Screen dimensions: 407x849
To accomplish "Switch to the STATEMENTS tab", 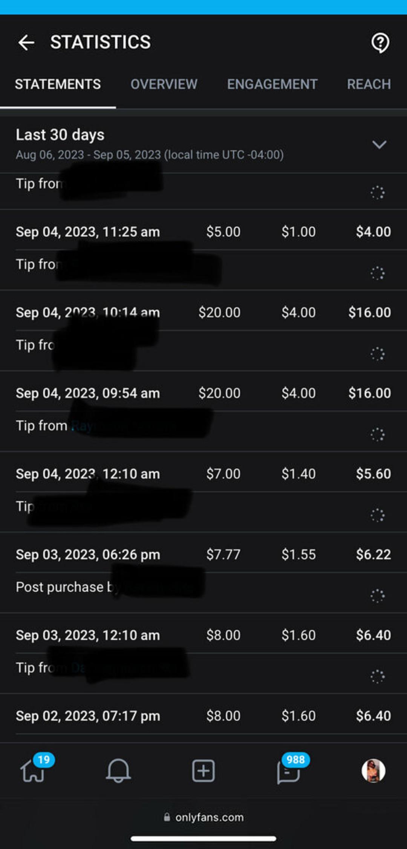I will (58, 84).
